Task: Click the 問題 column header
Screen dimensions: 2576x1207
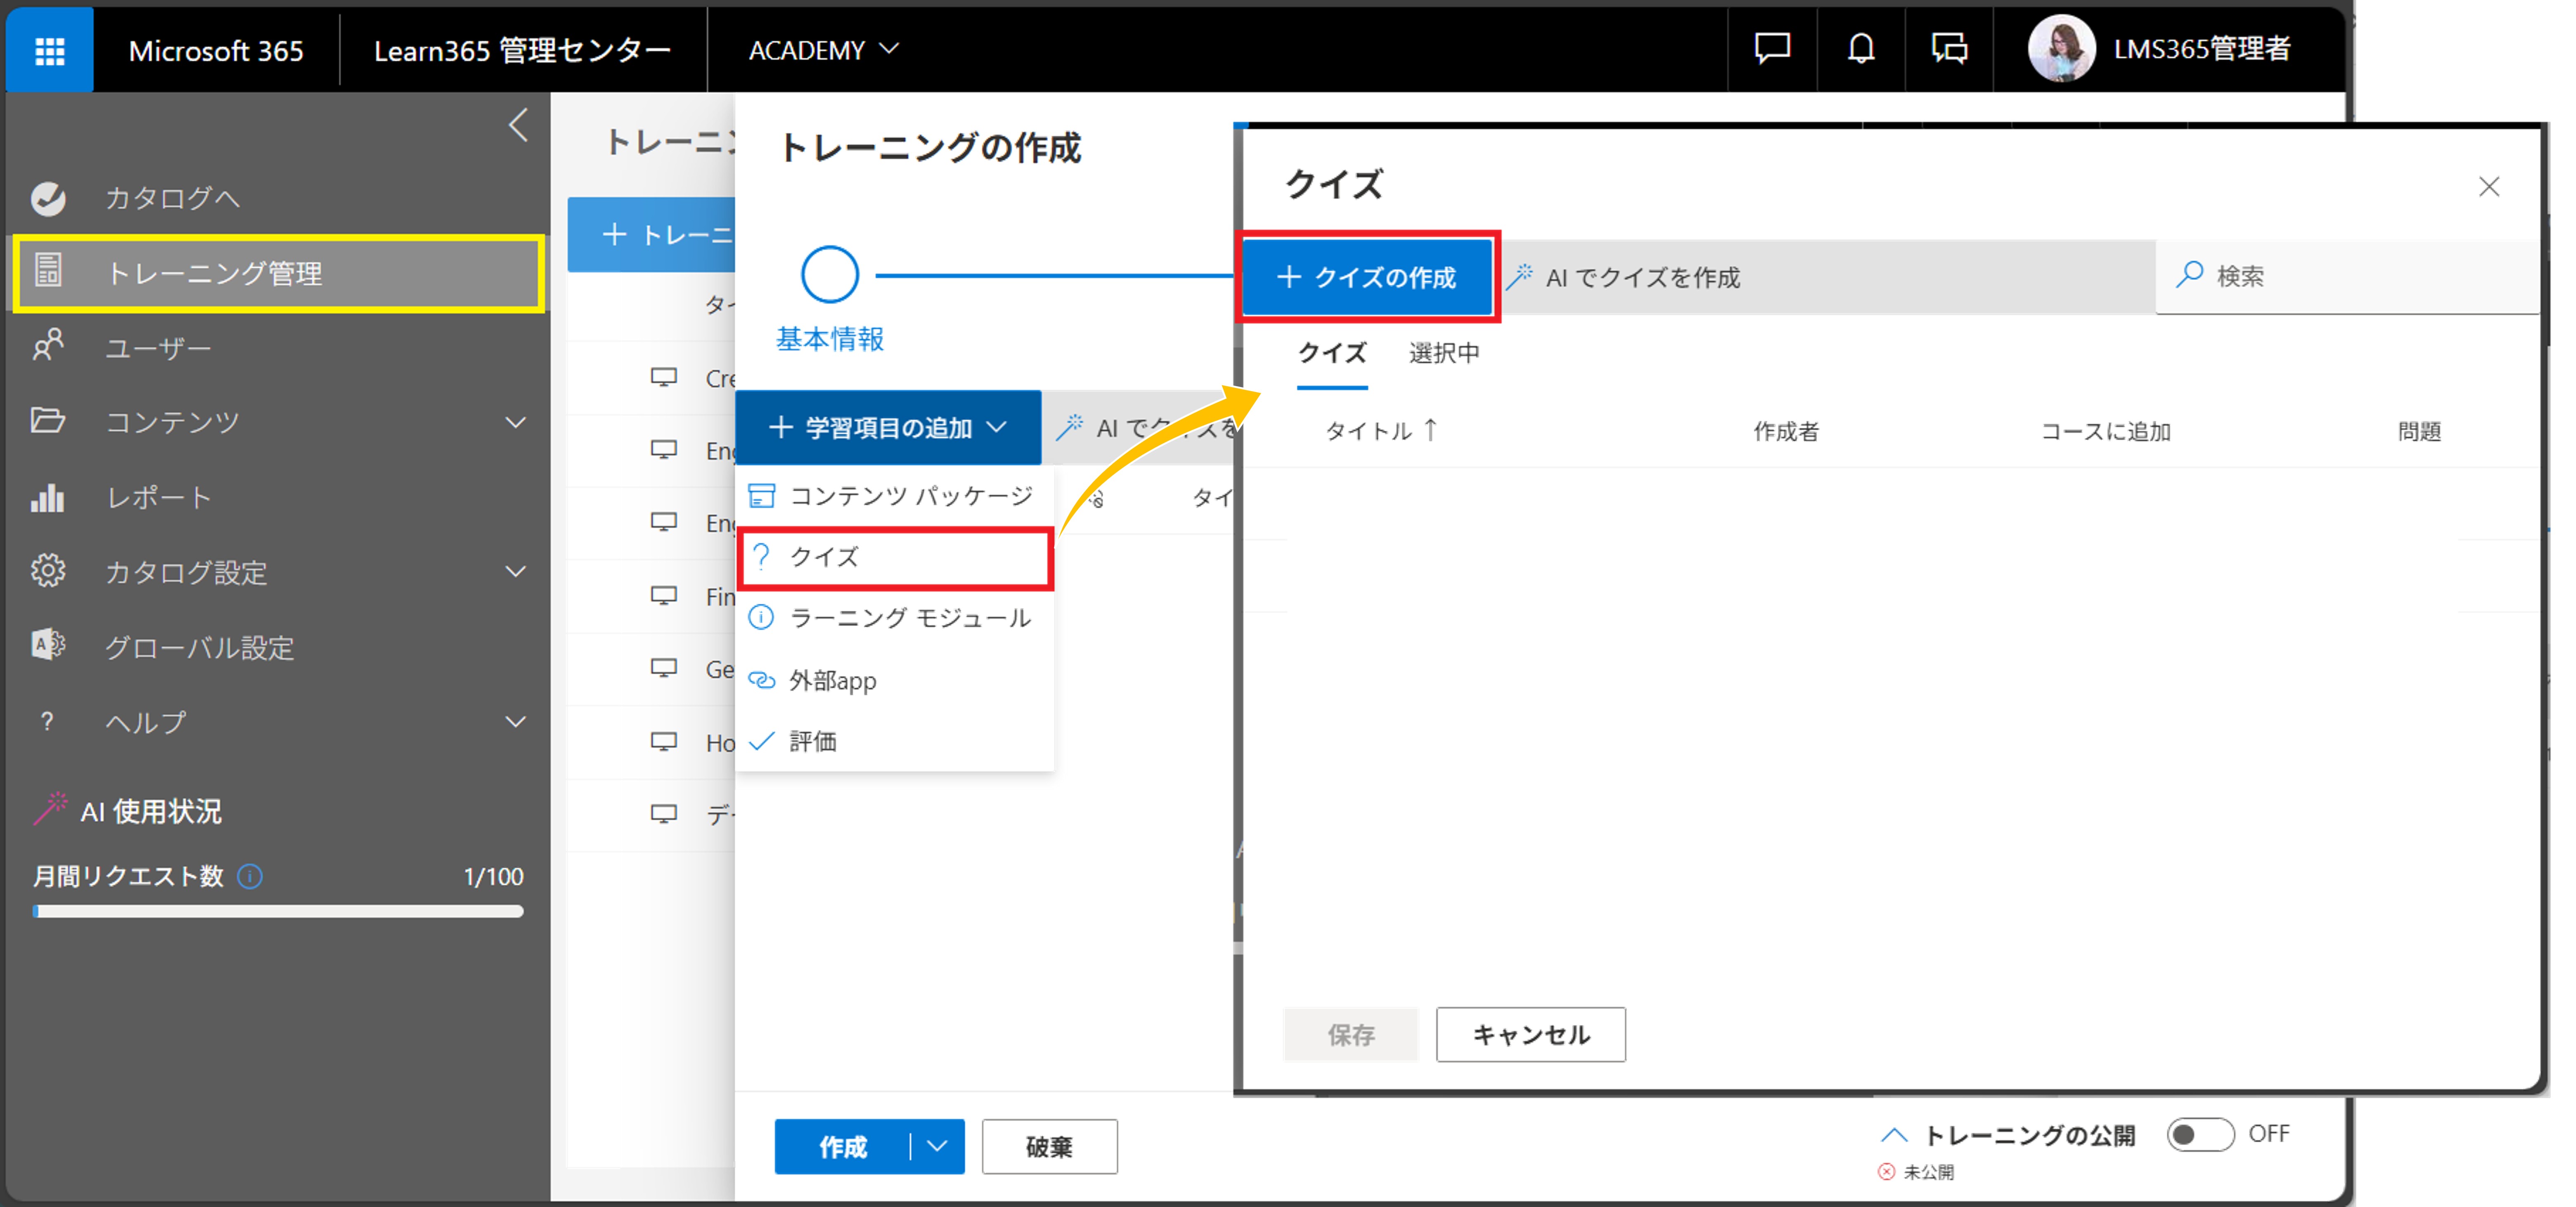Action: coord(2419,432)
